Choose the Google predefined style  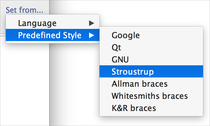click(151, 35)
